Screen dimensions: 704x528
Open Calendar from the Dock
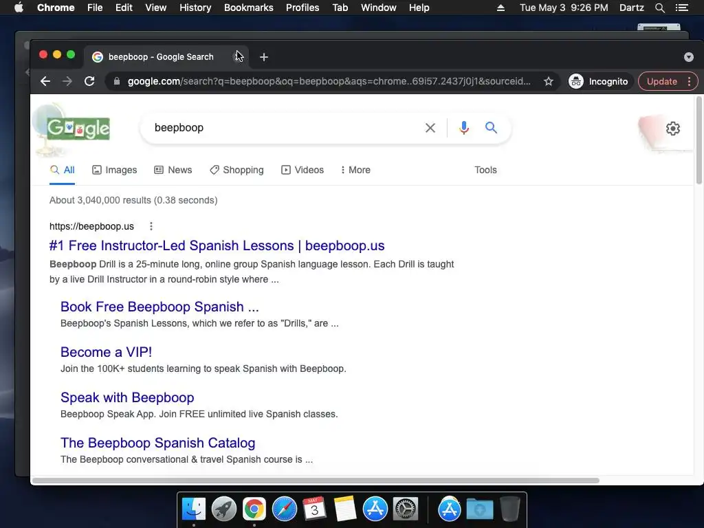314,509
